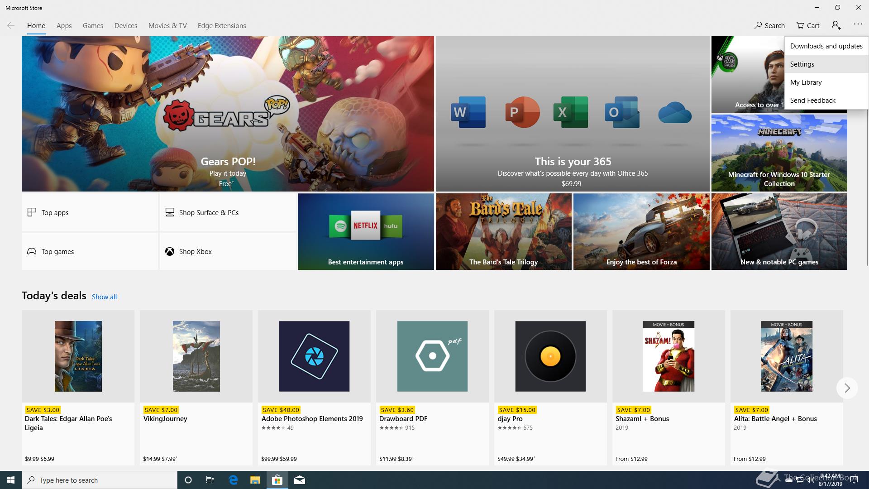Open the Minecraft Starter Collection tile
This screenshot has width=869, height=489.
779,153
